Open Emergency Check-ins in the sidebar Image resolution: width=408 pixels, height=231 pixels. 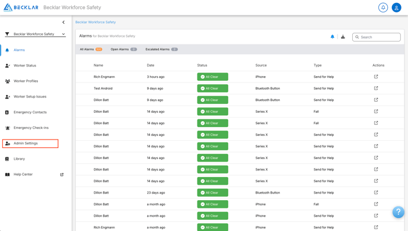[x=31, y=128]
